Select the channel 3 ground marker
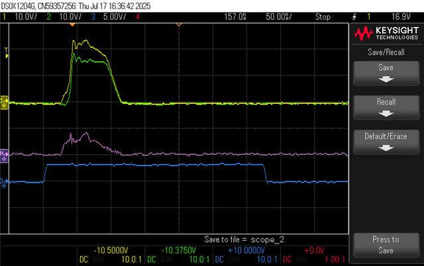The height and width of the screenshot is (266, 424). click(x=4, y=183)
